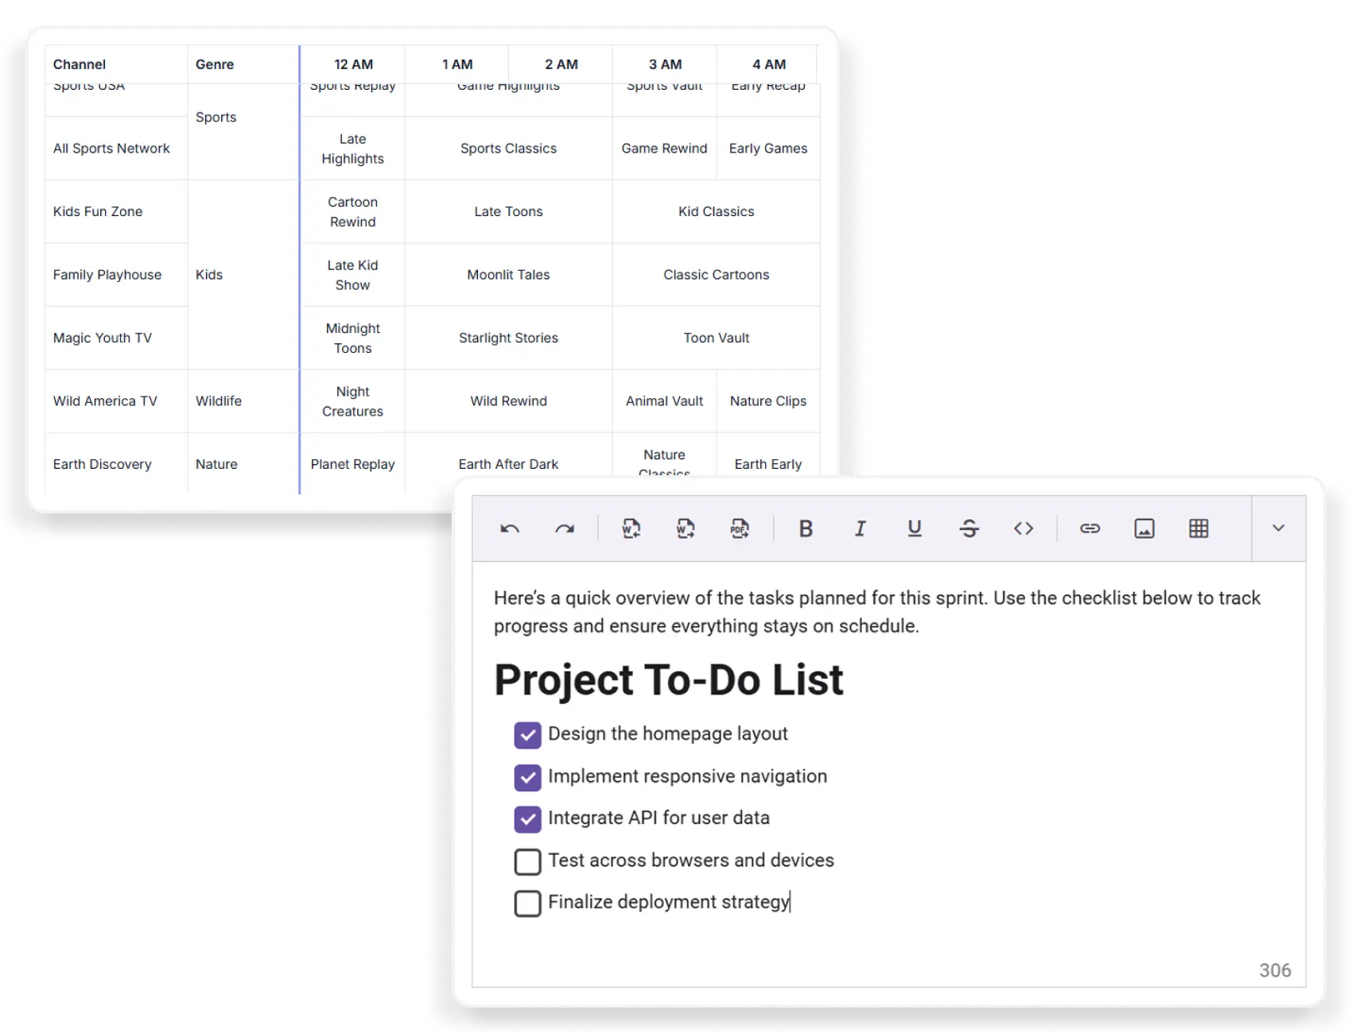1352x1033 pixels.
Task: Select the 'Family Playhouse' channel cell
Action: click(116, 275)
